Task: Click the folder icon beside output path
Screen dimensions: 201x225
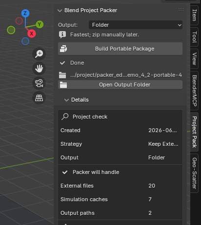Action: point(62,75)
